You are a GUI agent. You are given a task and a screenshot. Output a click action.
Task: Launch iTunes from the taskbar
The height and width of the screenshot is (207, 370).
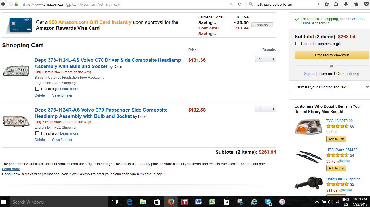tap(282, 202)
